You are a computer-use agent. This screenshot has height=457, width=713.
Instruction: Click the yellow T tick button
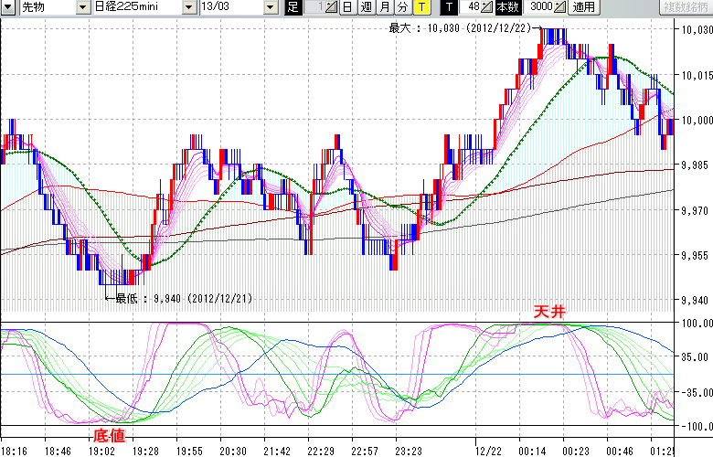click(420, 7)
